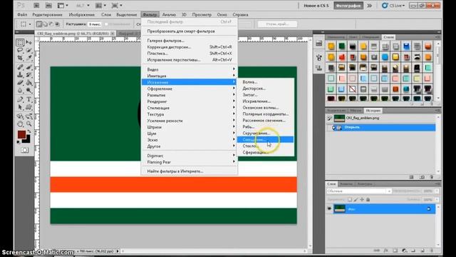The height and width of the screenshot is (257, 456).
Task: Toggle Quick Mask mode
Action: click(24, 150)
